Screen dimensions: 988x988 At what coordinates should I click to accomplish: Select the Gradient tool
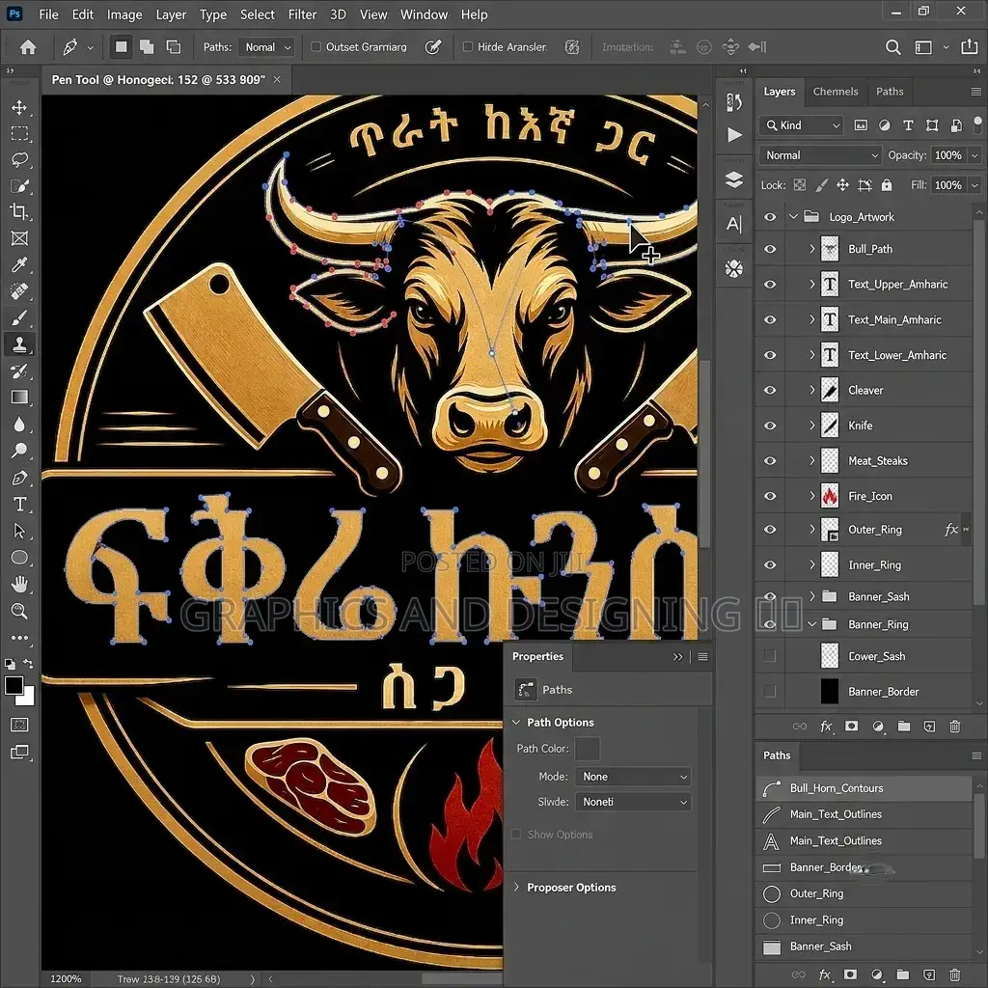tap(19, 397)
